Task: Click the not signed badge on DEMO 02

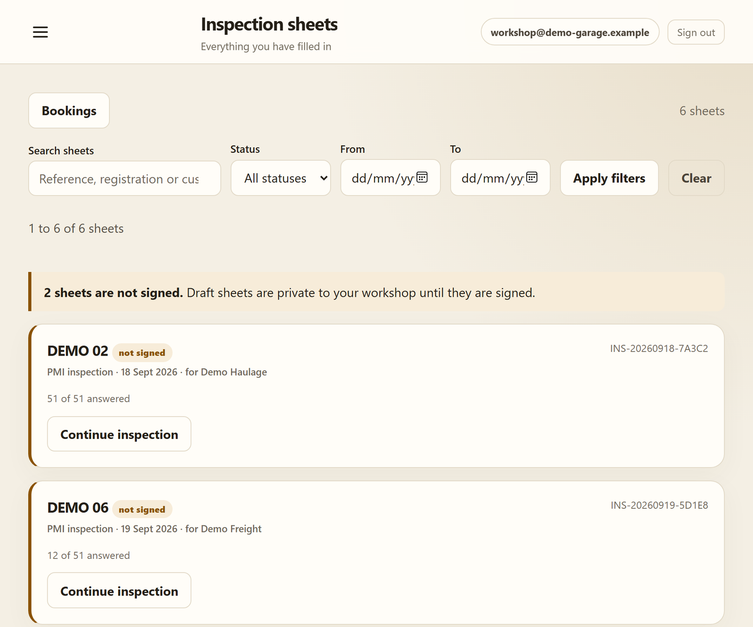Action: point(142,353)
